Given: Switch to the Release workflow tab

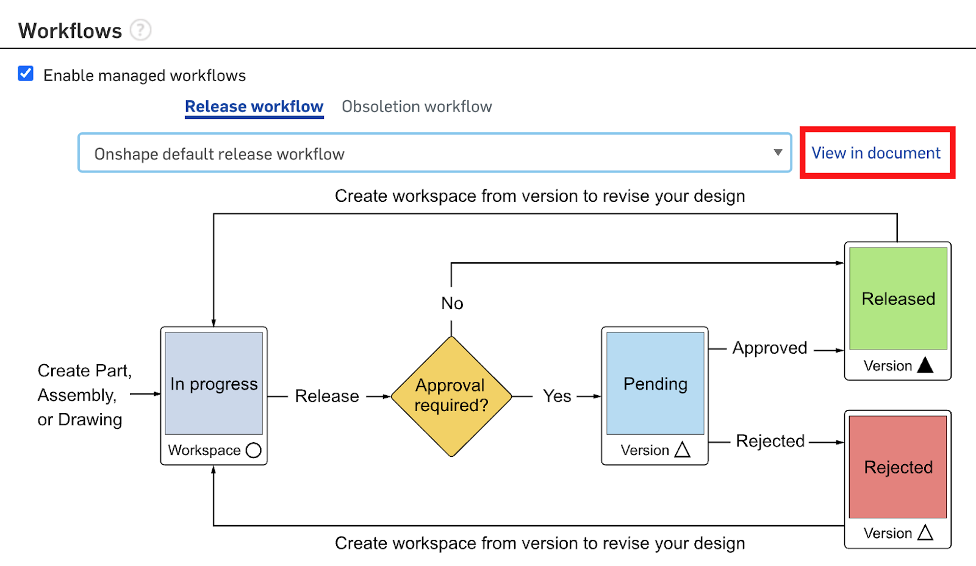Looking at the screenshot, I should [254, 107].
